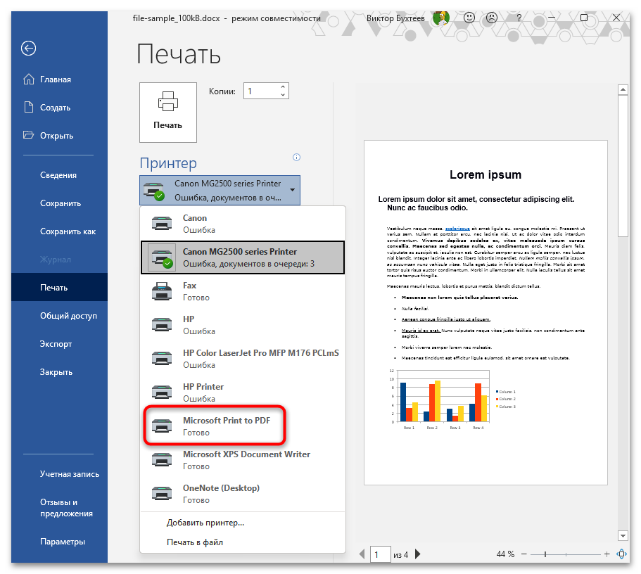Choose Сохранить in the sidebar
The width and height of the screenshot is (641, 574).
coord(59,203)
